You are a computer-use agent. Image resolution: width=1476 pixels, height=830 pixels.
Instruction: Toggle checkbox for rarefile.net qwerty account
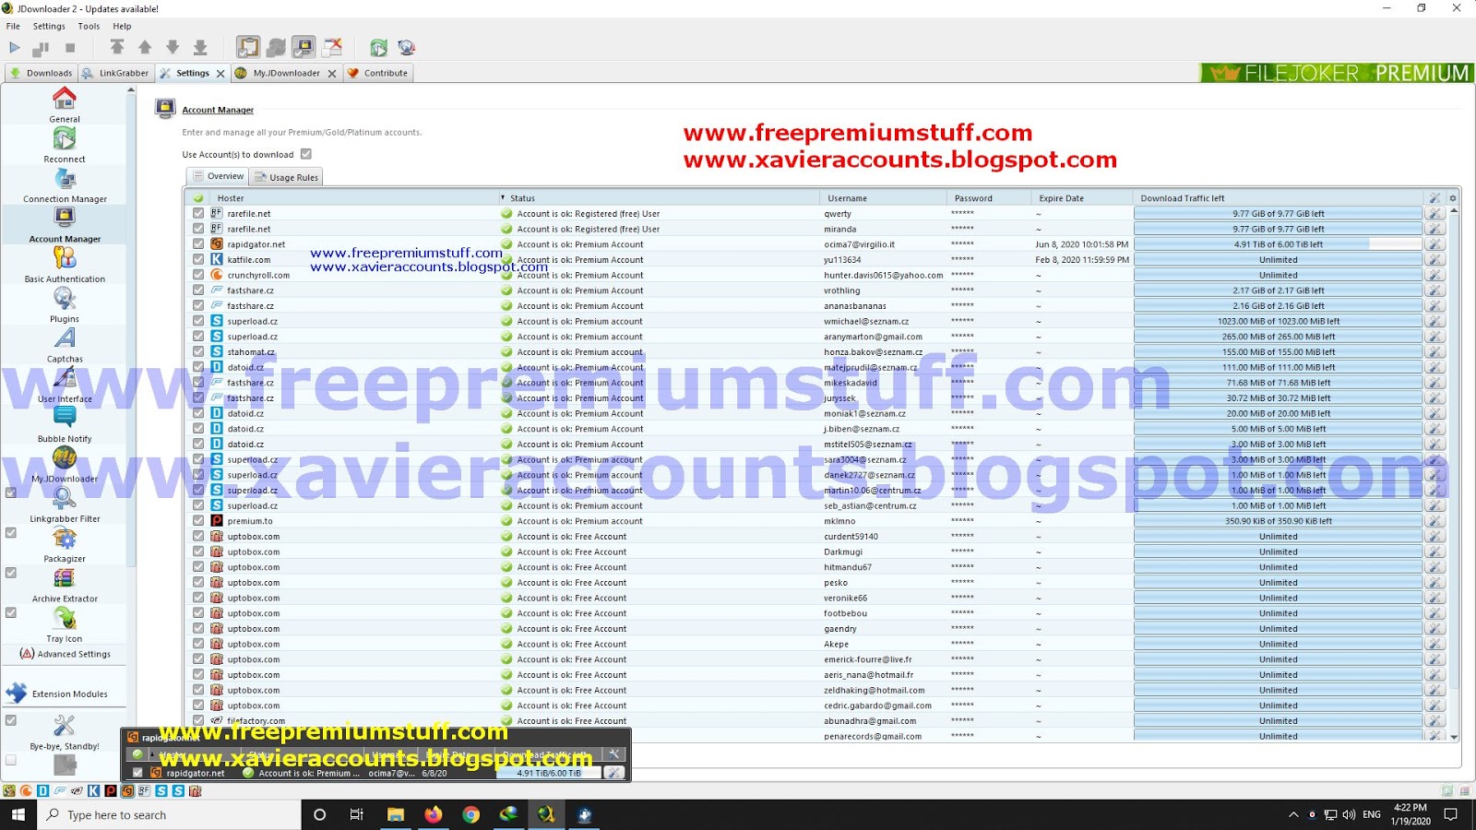point(198,213)
